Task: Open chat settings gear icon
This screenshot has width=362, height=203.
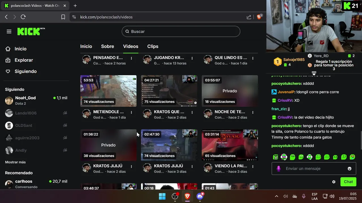Action: pyautogui.click(x=334, y=182)
